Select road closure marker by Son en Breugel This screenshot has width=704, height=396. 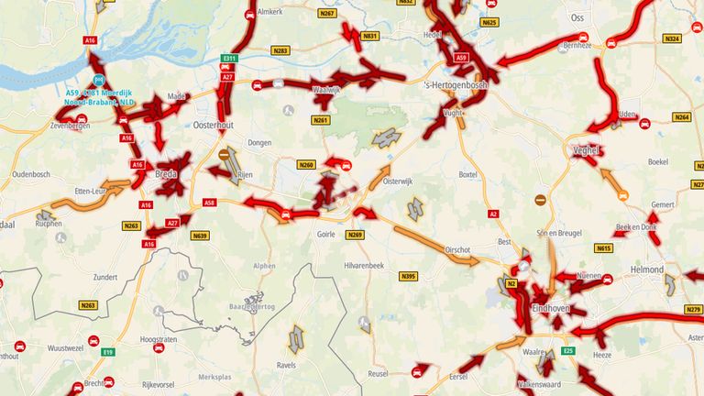coord(541,200)
